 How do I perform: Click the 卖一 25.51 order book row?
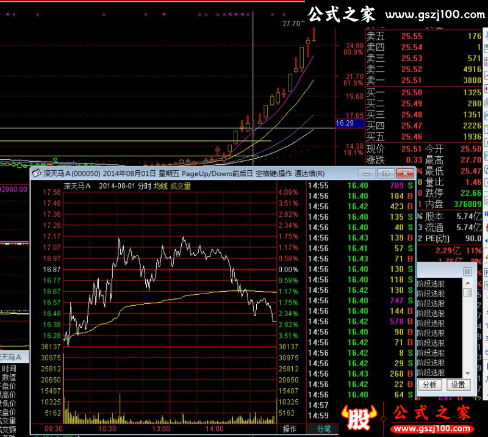[x=424, y=81]
